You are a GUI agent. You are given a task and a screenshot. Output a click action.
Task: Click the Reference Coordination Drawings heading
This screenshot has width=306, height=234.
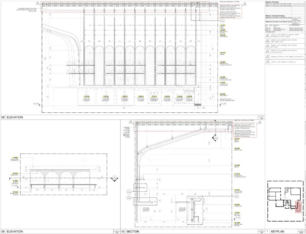click(275, 16)
